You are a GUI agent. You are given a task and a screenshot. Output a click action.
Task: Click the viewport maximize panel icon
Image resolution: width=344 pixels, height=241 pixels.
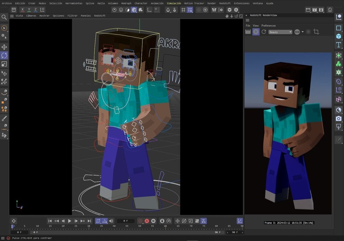coord(241,16)
